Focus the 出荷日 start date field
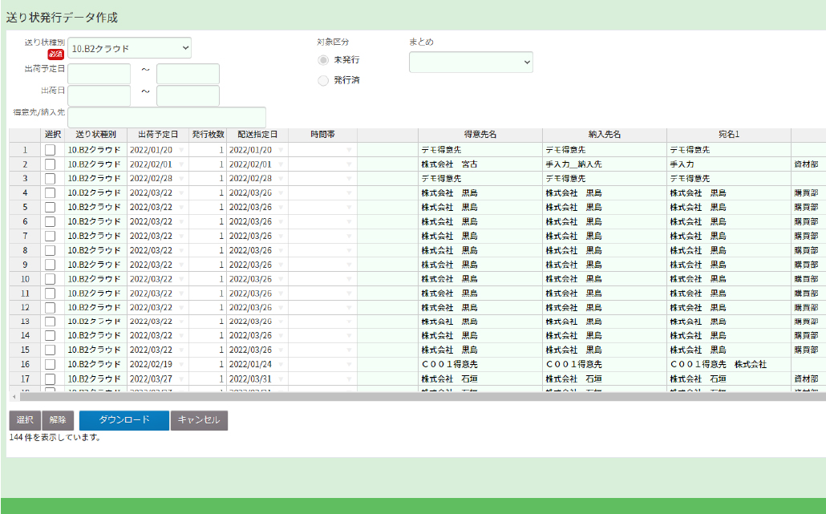Image resolution: width=826 pixels, height=514 pixels. [x=99, y=96]
